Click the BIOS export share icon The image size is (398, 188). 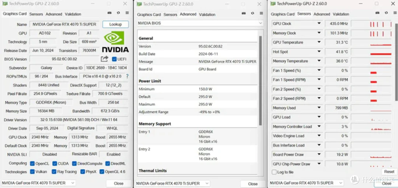tap(104, 59)
